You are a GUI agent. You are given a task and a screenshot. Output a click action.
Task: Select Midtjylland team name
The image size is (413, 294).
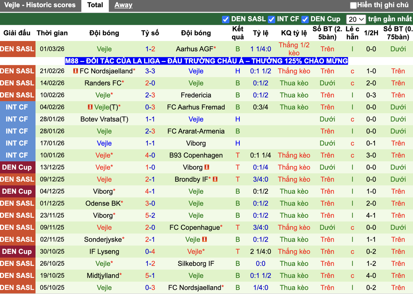(x=103, y=276)
